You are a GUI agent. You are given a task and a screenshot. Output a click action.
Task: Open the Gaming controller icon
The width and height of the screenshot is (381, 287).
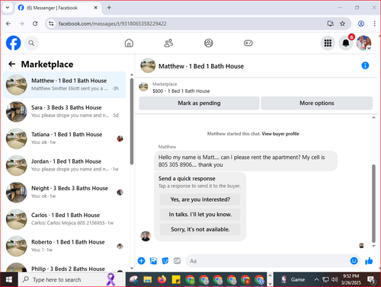point(248,43)
